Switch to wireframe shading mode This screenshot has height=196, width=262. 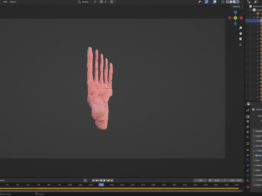point(228,2)
